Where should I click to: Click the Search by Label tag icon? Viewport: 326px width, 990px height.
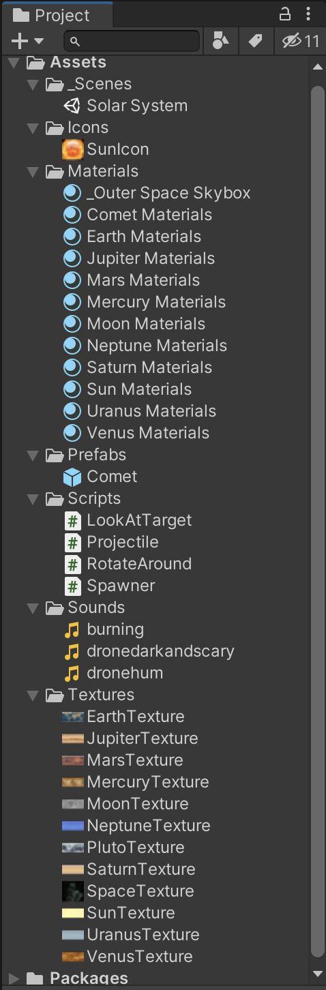tap(255, 42)
